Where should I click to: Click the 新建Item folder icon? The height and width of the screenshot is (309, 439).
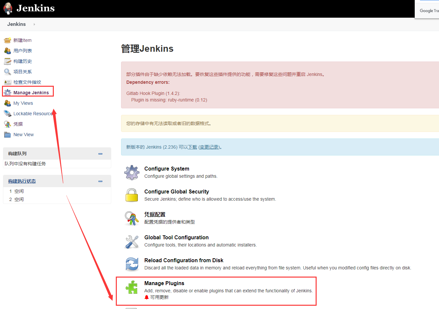[8, 40]
